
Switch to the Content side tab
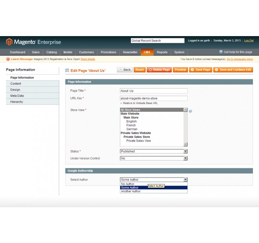click(33, 84)
